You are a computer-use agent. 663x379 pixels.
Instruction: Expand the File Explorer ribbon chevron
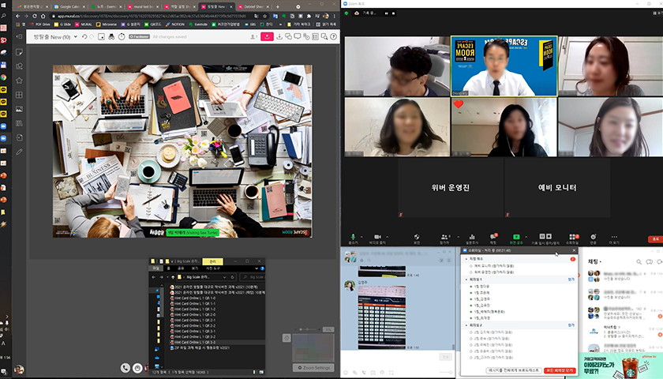(x=257, y=268)
